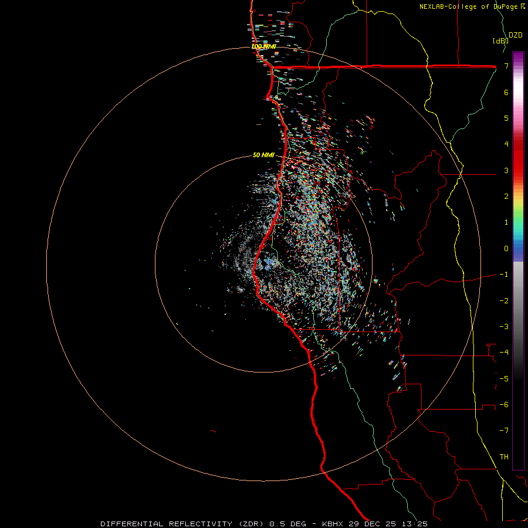Click the -1 dB value on color scale
Viewport: 528px width, 528px height.
[504, 274]
